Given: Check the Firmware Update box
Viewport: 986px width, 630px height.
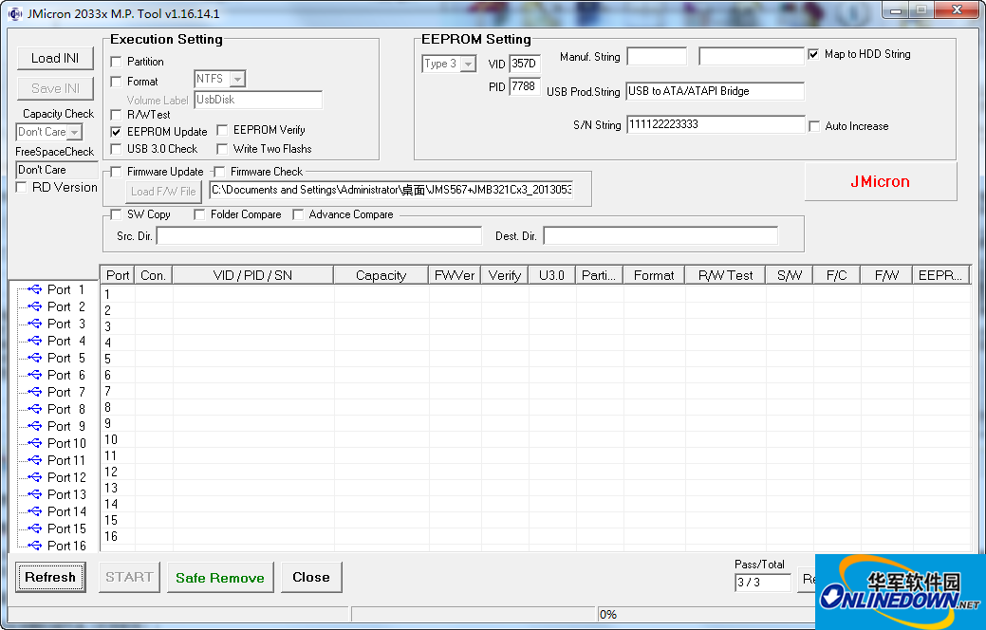Looking at the screenshot, I should click(x=116, y=172).
